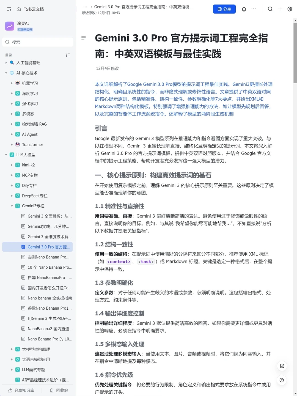Open 飞书云文档 home icon
Image resolution: width=297 pixels, height=396 pixels.
pyautogui.click(x=19, y=9)
